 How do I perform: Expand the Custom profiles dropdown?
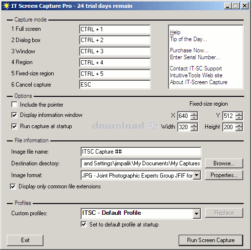(196, 213)
